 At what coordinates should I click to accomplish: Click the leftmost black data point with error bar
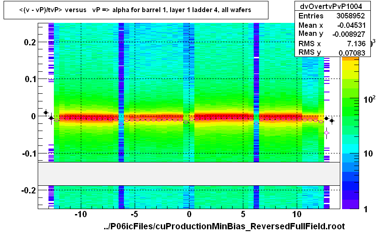pos(46,113)
